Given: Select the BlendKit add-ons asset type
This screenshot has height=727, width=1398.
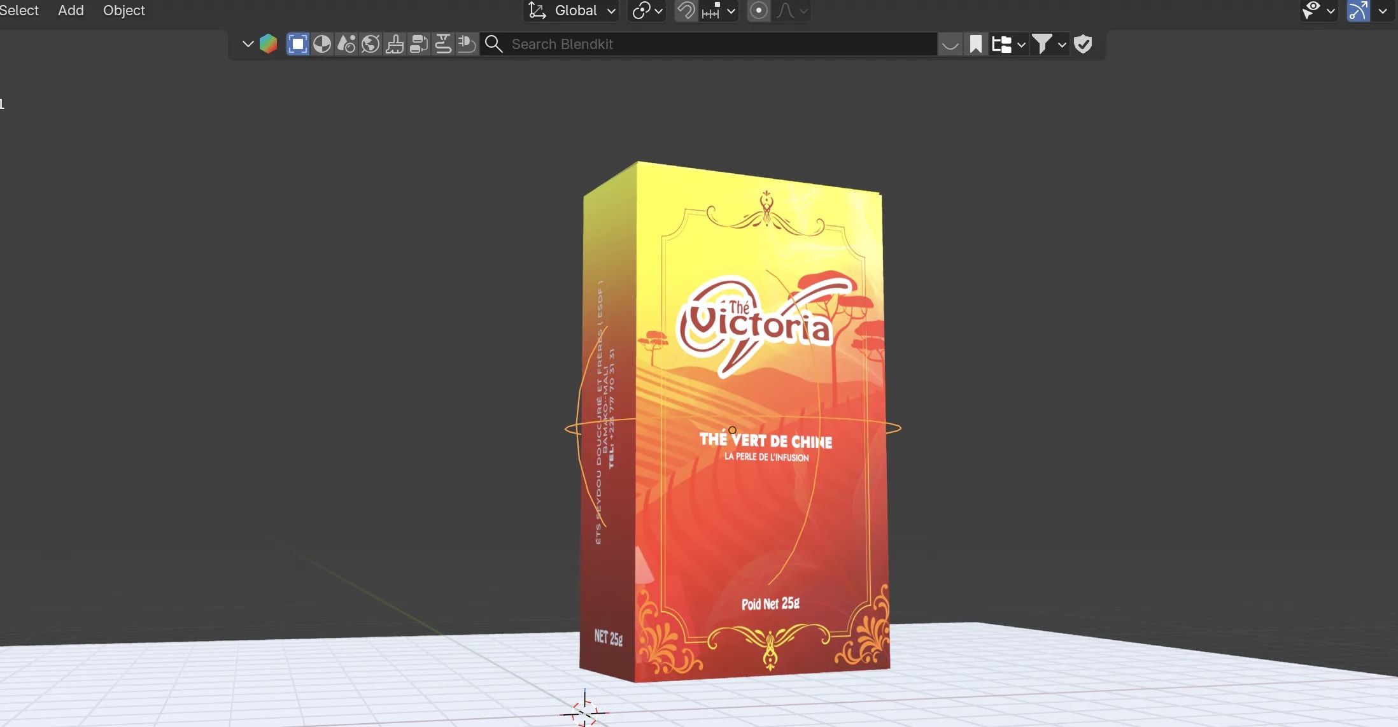Looking at the screenshot, I should pyautogui.click(x=467, y=44).
